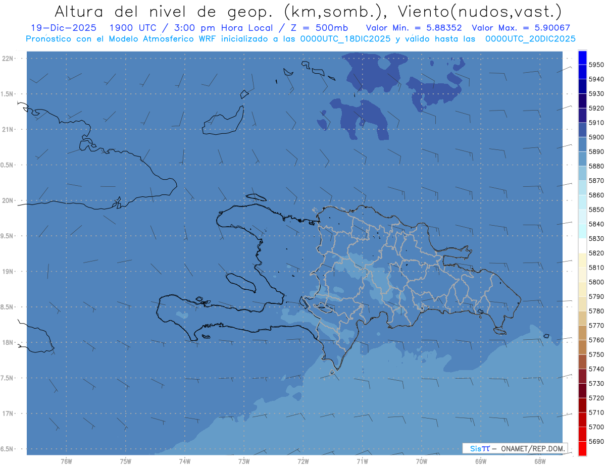Click the '5860' legend value
Viewport: 606px width, 468px height.
click(x=596, y=195)
